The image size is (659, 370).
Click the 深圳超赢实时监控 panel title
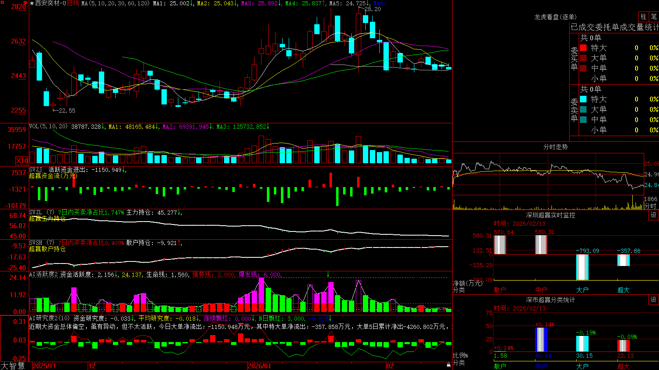pyautogui.click(x=550, y=215)
